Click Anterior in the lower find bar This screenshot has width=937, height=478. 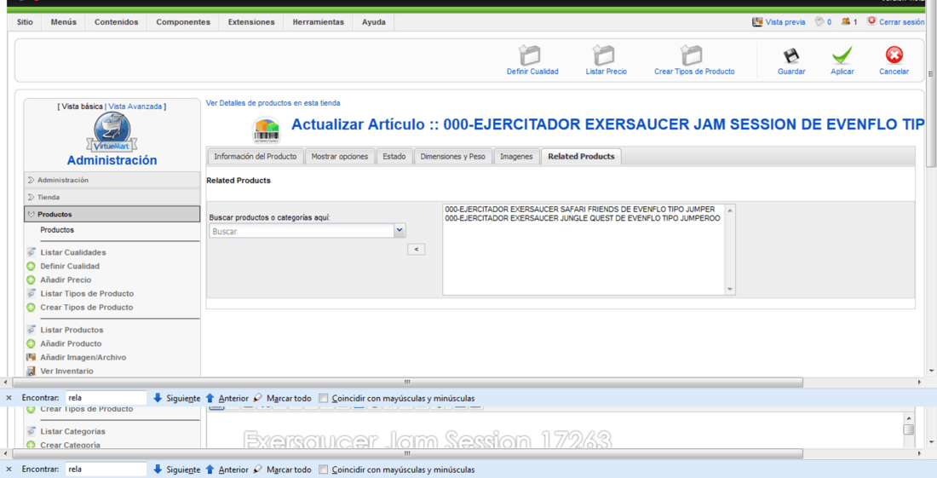point(227,469)
